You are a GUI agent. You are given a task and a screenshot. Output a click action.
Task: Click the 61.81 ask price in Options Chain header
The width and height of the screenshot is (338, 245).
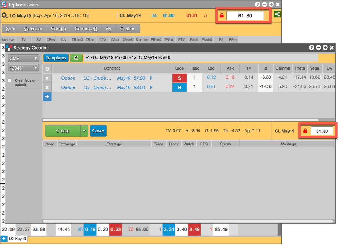pyautogui.click(x=192, y=15)
